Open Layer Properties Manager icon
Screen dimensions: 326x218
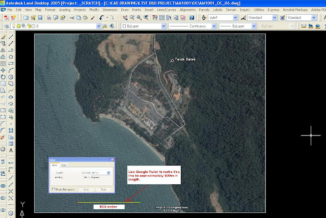click(x=7, y=26)
